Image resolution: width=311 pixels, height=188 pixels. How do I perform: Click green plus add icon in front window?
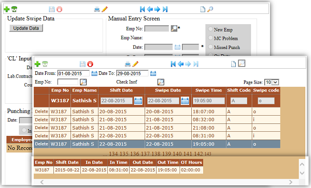(37, 64)
